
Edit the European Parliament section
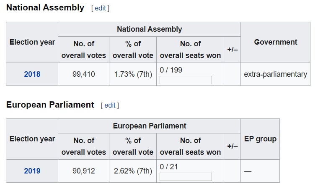(x=110, y=105)
